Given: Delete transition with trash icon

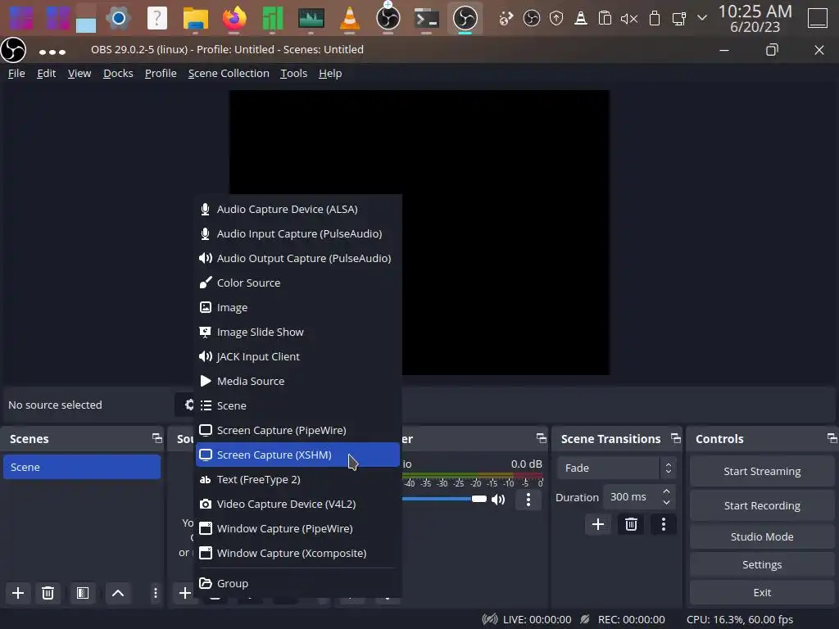Looking at the screenshot, I should pos(631,524).
